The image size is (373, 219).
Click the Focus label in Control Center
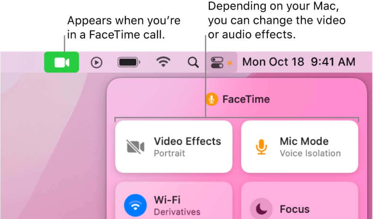coord(294,209)
